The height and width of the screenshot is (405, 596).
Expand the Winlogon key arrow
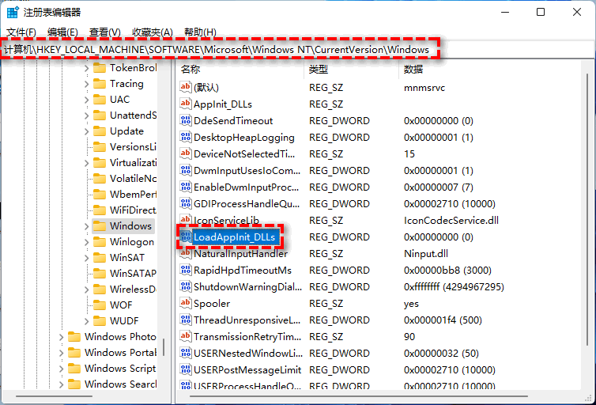tap(86, 242)
